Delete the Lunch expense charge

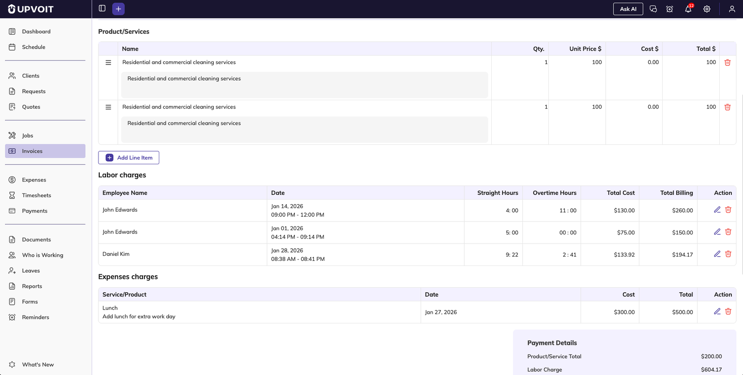(728, 311)
